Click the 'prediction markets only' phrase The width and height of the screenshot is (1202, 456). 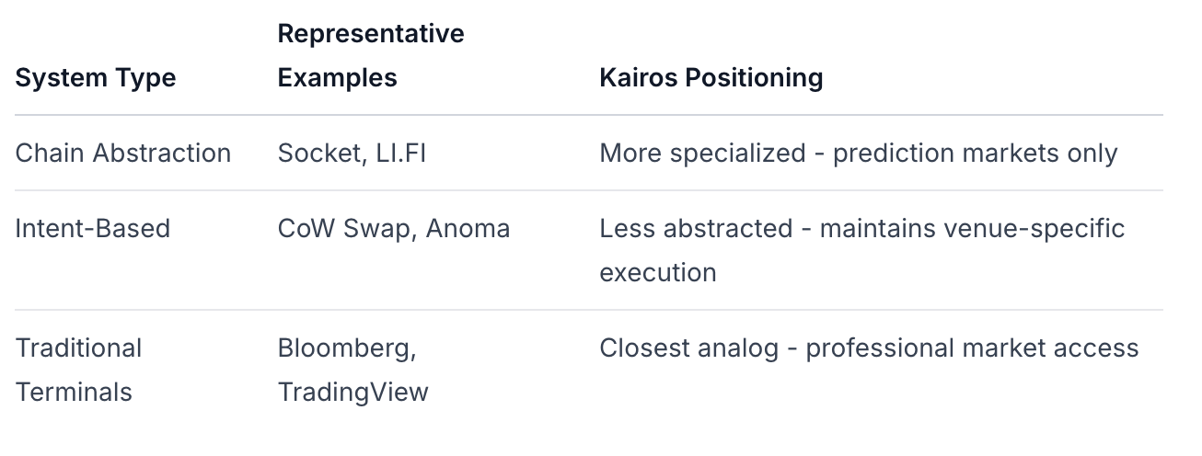975,153
